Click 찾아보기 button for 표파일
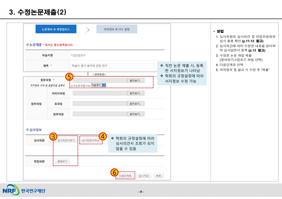 (136, 104)
